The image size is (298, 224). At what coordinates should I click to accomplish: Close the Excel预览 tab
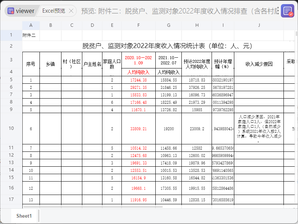coord(71,11)
